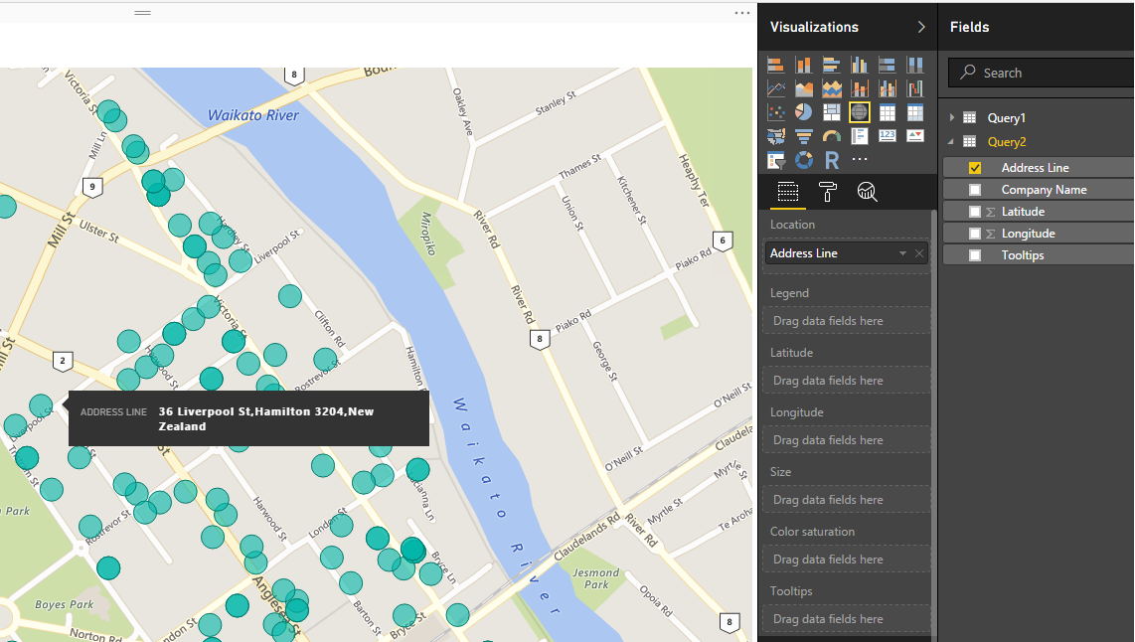Select the gauge visual

click(x=831, y=136)
